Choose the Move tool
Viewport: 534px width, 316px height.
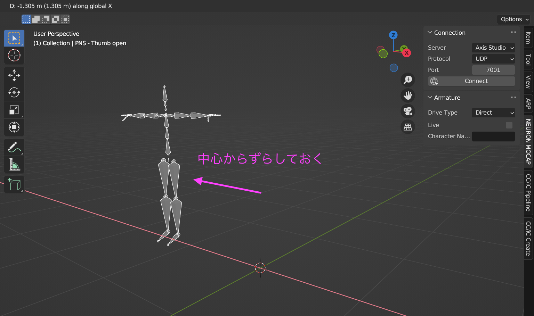pos(14,75)
